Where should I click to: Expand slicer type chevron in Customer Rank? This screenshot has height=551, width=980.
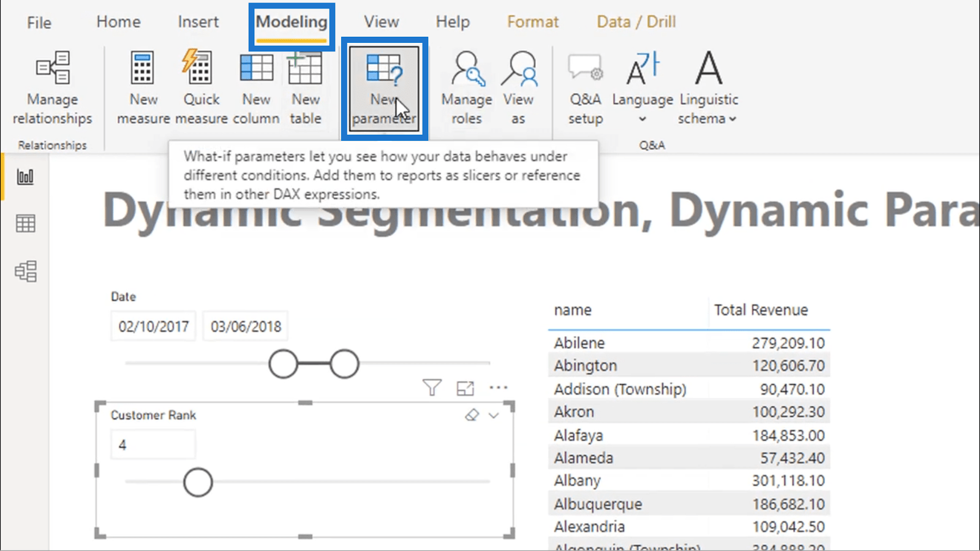tap(494, 415)
